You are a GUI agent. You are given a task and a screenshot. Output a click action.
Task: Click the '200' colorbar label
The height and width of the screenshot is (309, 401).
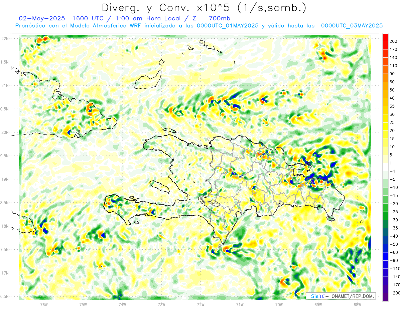[x=393, y=41]
